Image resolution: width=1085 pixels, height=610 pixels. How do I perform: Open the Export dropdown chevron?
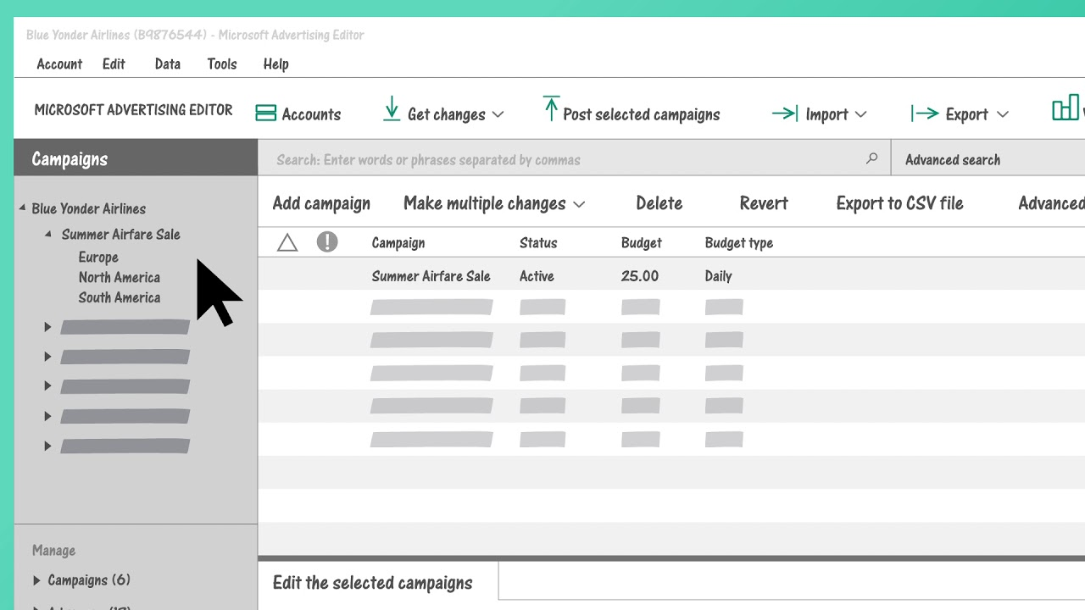(x=1002, y=114)
